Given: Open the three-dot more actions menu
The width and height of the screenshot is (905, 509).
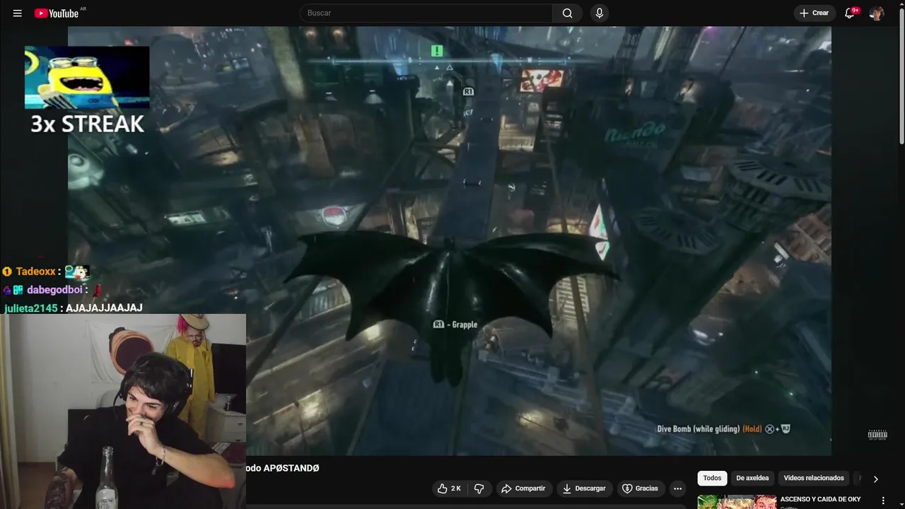Looking at the screenshot, I should [677, 488].
